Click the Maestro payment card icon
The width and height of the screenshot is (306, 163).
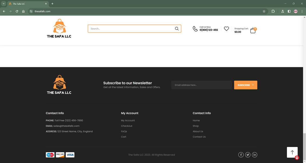(x=50, y=155)
